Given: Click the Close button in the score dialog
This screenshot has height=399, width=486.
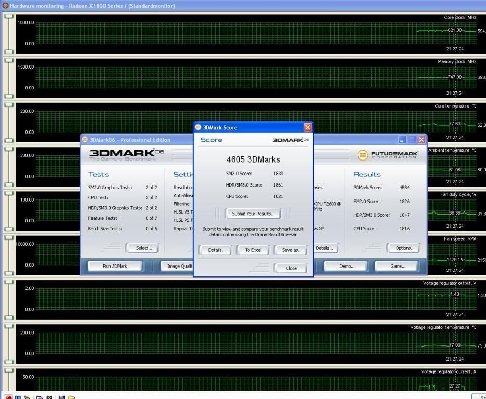Looking at the screenshot, I should click(291, 268).
